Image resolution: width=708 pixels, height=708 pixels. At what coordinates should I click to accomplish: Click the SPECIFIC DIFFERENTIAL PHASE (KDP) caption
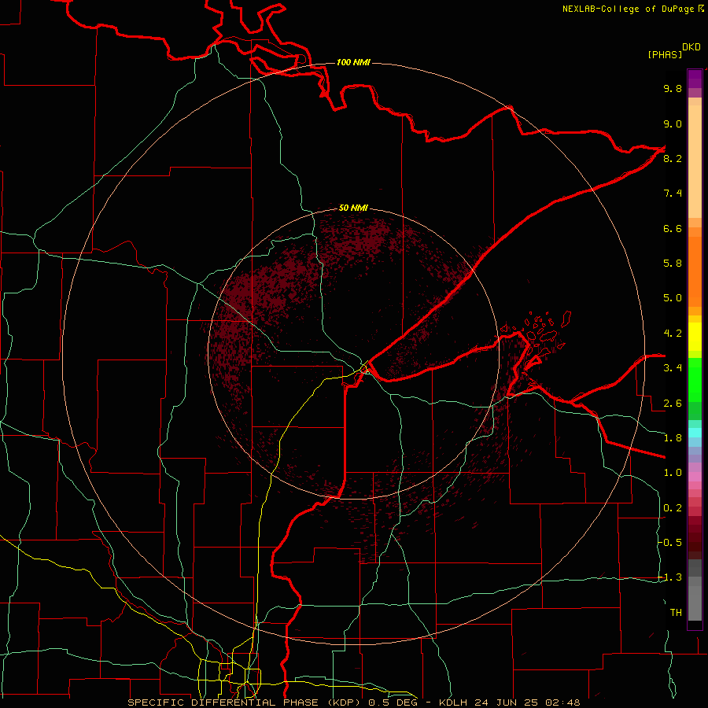[243, 702]
